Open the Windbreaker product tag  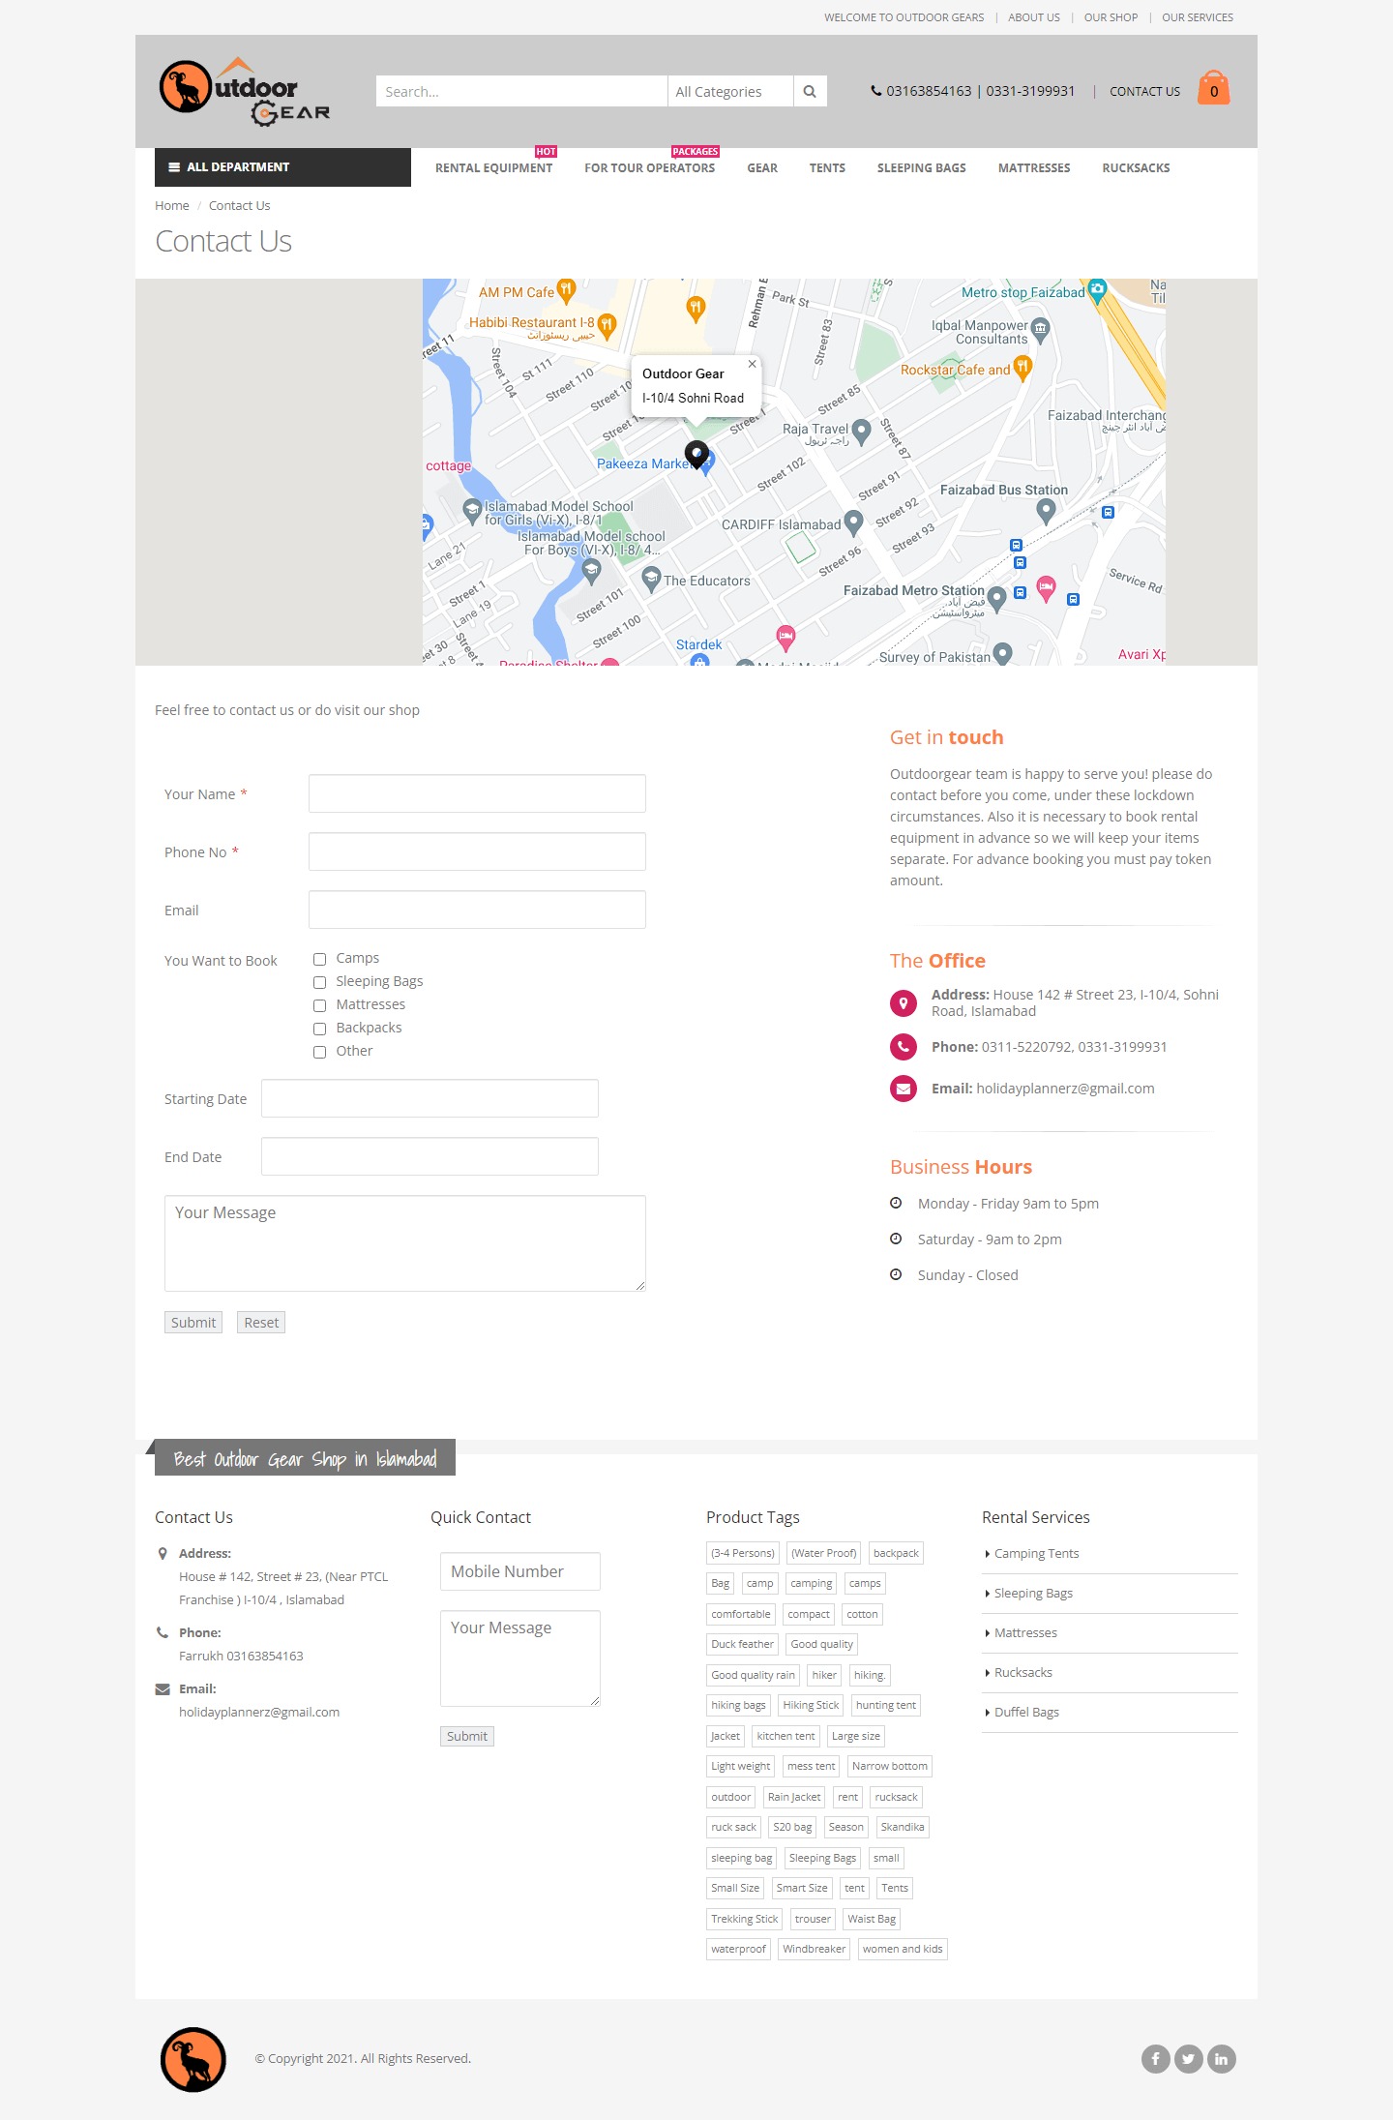click(x=814, y=1950)
